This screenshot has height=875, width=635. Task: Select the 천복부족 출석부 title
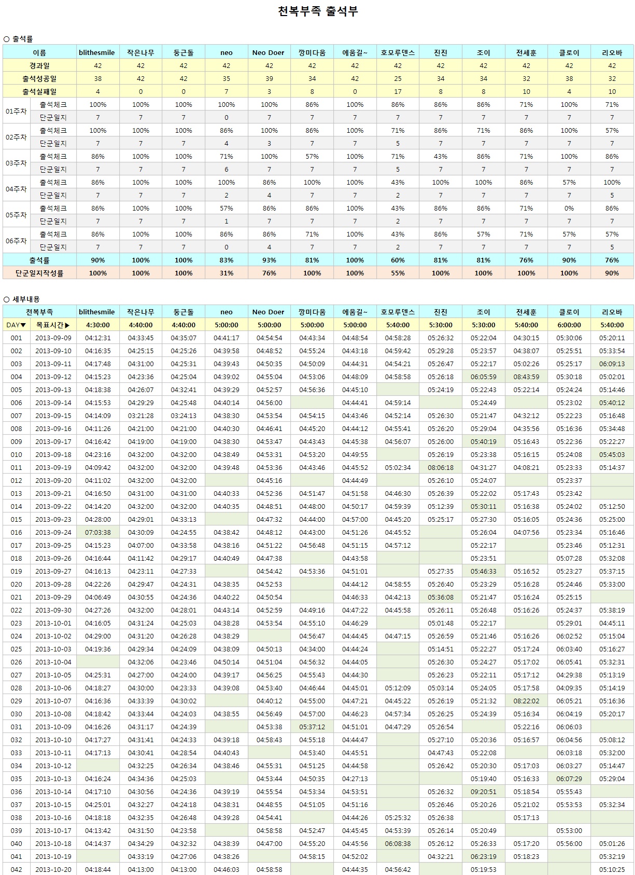pos(317,11)
